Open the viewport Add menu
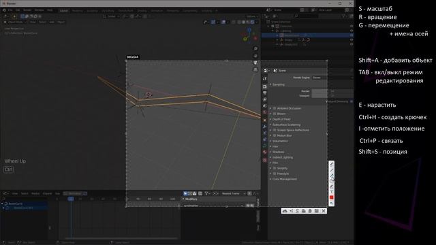436x245 pixels. pyautogui.click(x=52, y=22)
